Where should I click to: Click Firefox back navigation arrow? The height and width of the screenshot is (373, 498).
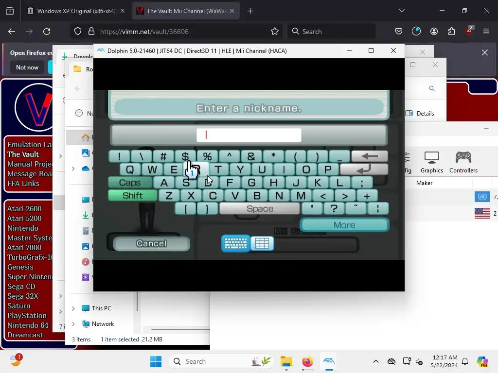(x=12, y=32)
